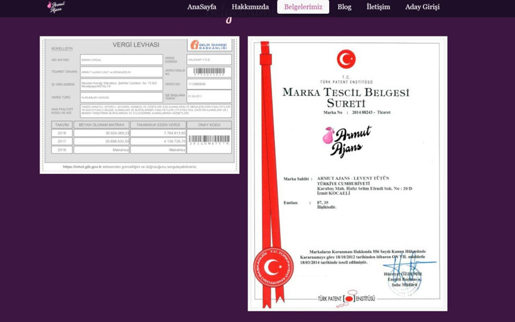515x322 pixels.
Task: Click the 7.764.813,65 tax value
Action: coord(175,133)
